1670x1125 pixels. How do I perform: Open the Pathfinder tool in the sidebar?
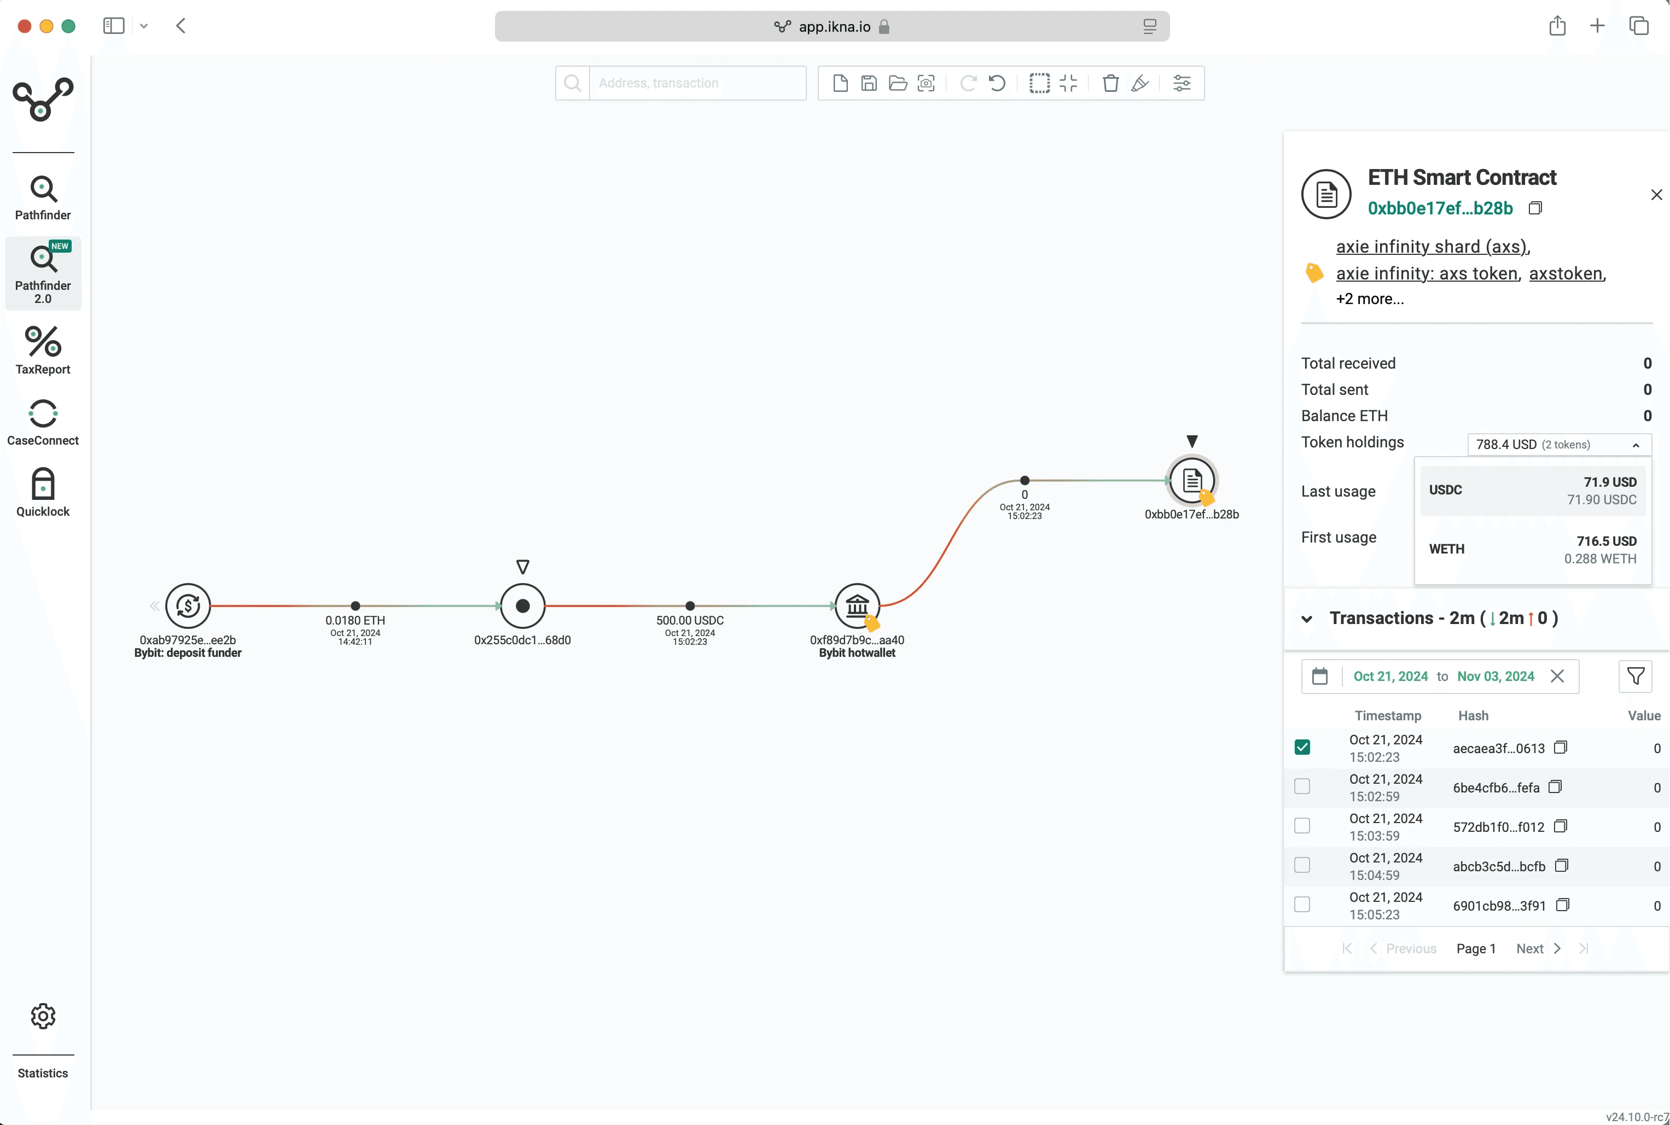coord(42,194)
